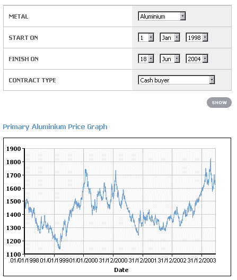Click the Show button
Screen dimensions: 237x280
(x=219, y=103)
